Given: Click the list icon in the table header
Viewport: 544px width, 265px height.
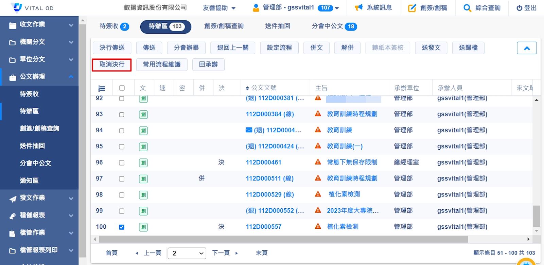Looking at the screenshot, I should tap(101, 88).
